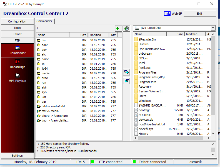Open the Configuration section
This screenshot has height=167, width=220.
pos(17,21)
